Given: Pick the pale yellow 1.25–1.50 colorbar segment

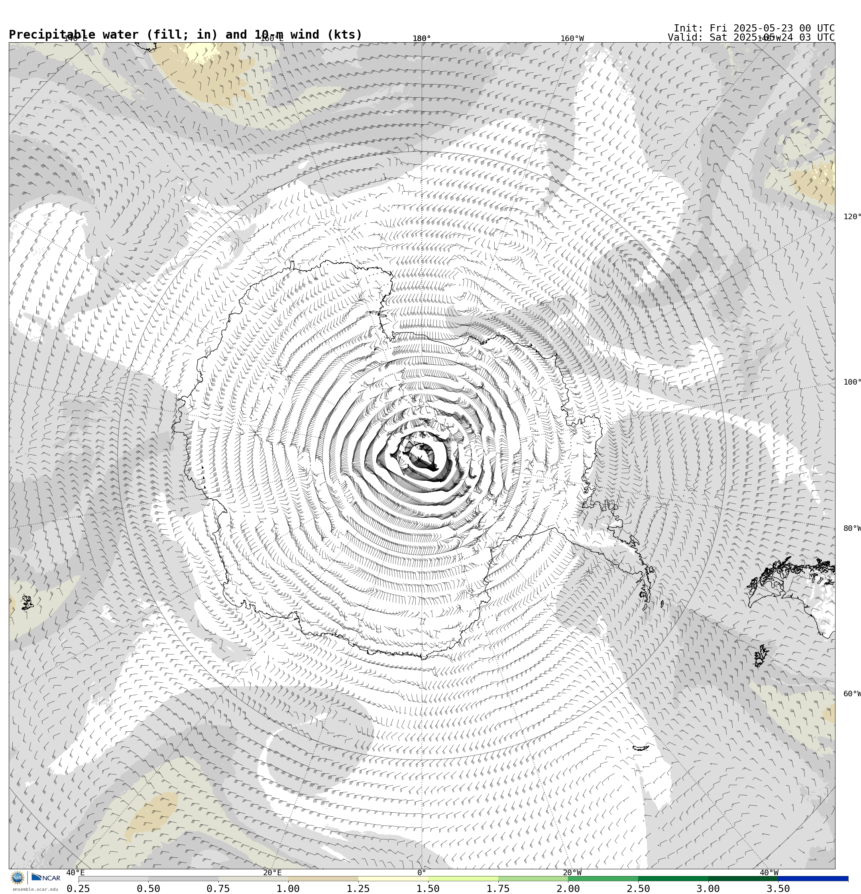Looking at the screenshot, I should pos(393,878).
